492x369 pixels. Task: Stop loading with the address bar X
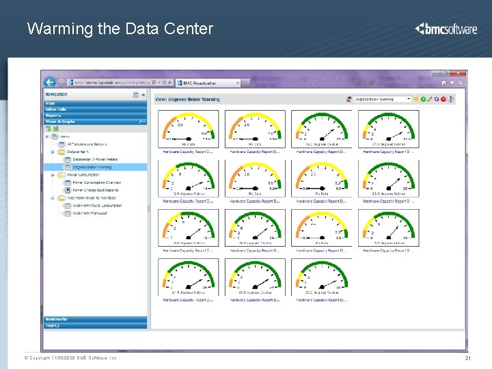[169, 82]
